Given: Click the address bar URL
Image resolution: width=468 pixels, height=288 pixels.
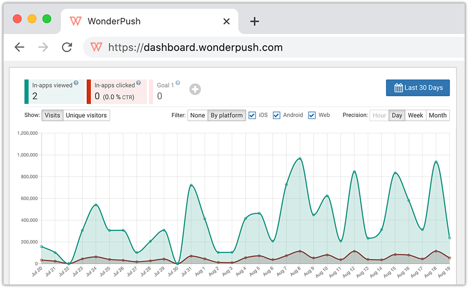Looking at the screenshot, I should click(196, 47).
